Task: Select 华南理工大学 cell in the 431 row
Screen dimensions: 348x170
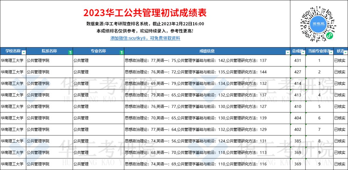Action: [13, 60]
